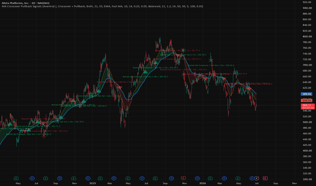Open the earnings E marker between Jul and Sep 2025

(x=155, y=178)
